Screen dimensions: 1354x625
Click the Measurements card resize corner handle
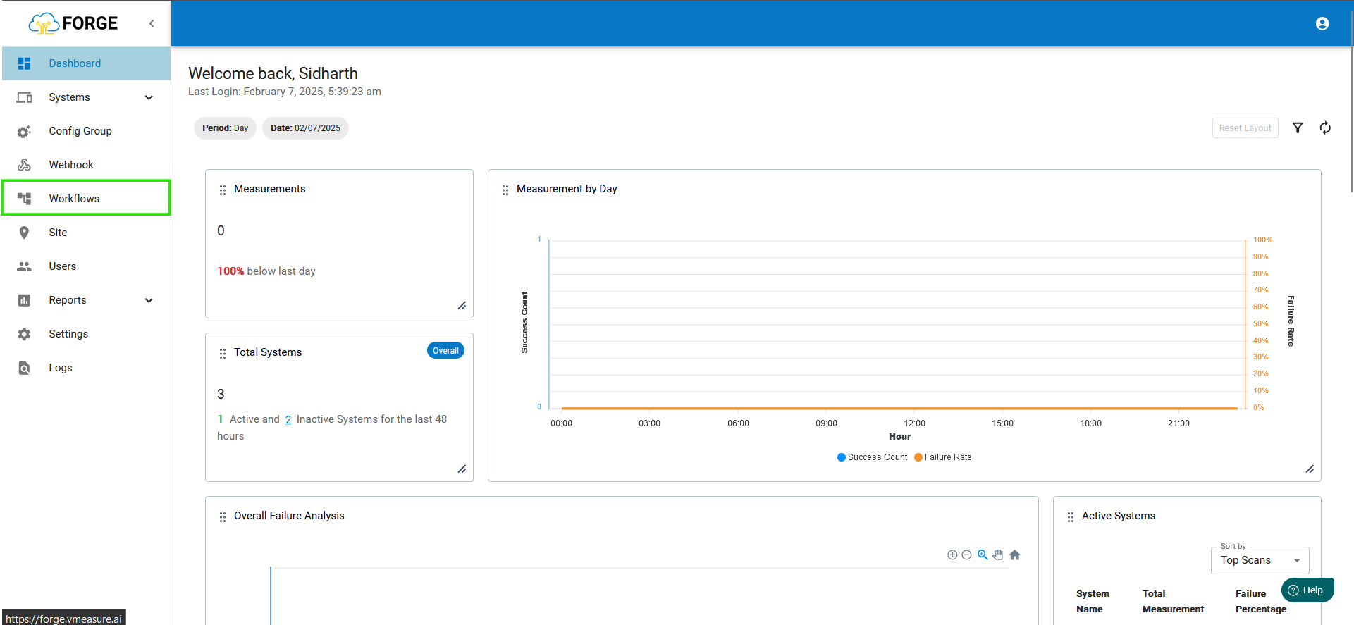462,306
